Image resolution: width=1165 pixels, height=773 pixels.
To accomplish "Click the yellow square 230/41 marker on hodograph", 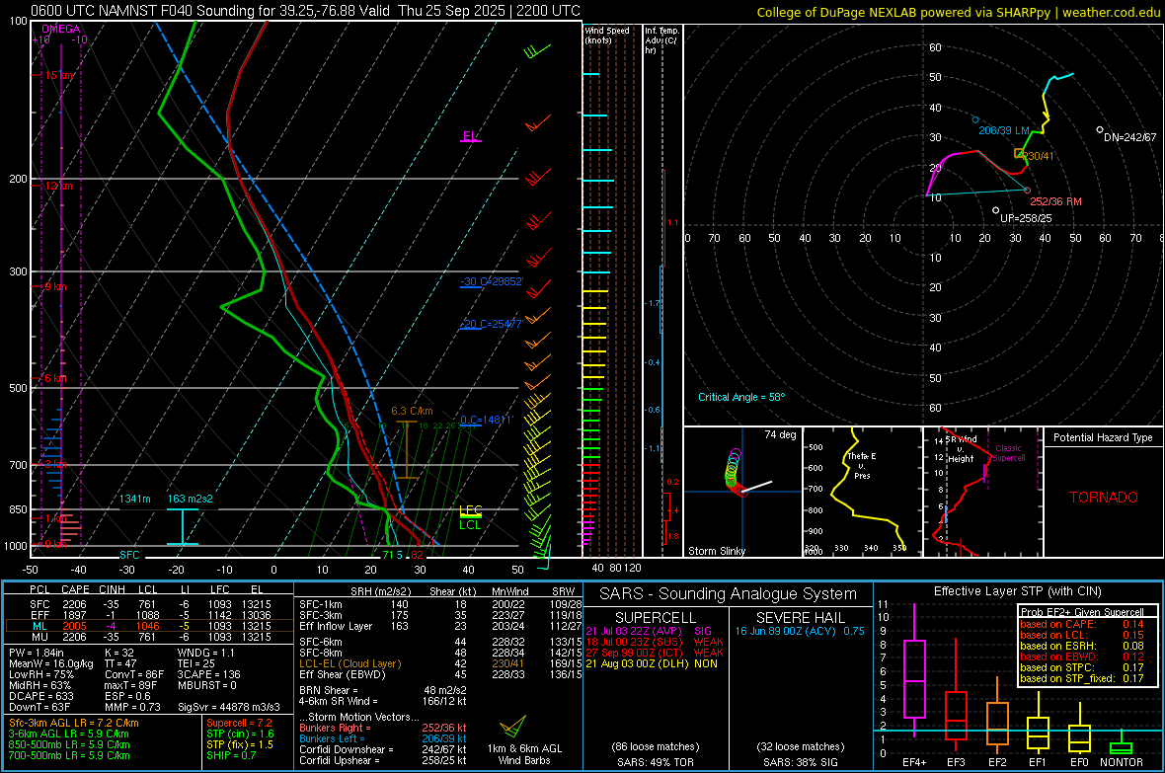I will 1019,153.
